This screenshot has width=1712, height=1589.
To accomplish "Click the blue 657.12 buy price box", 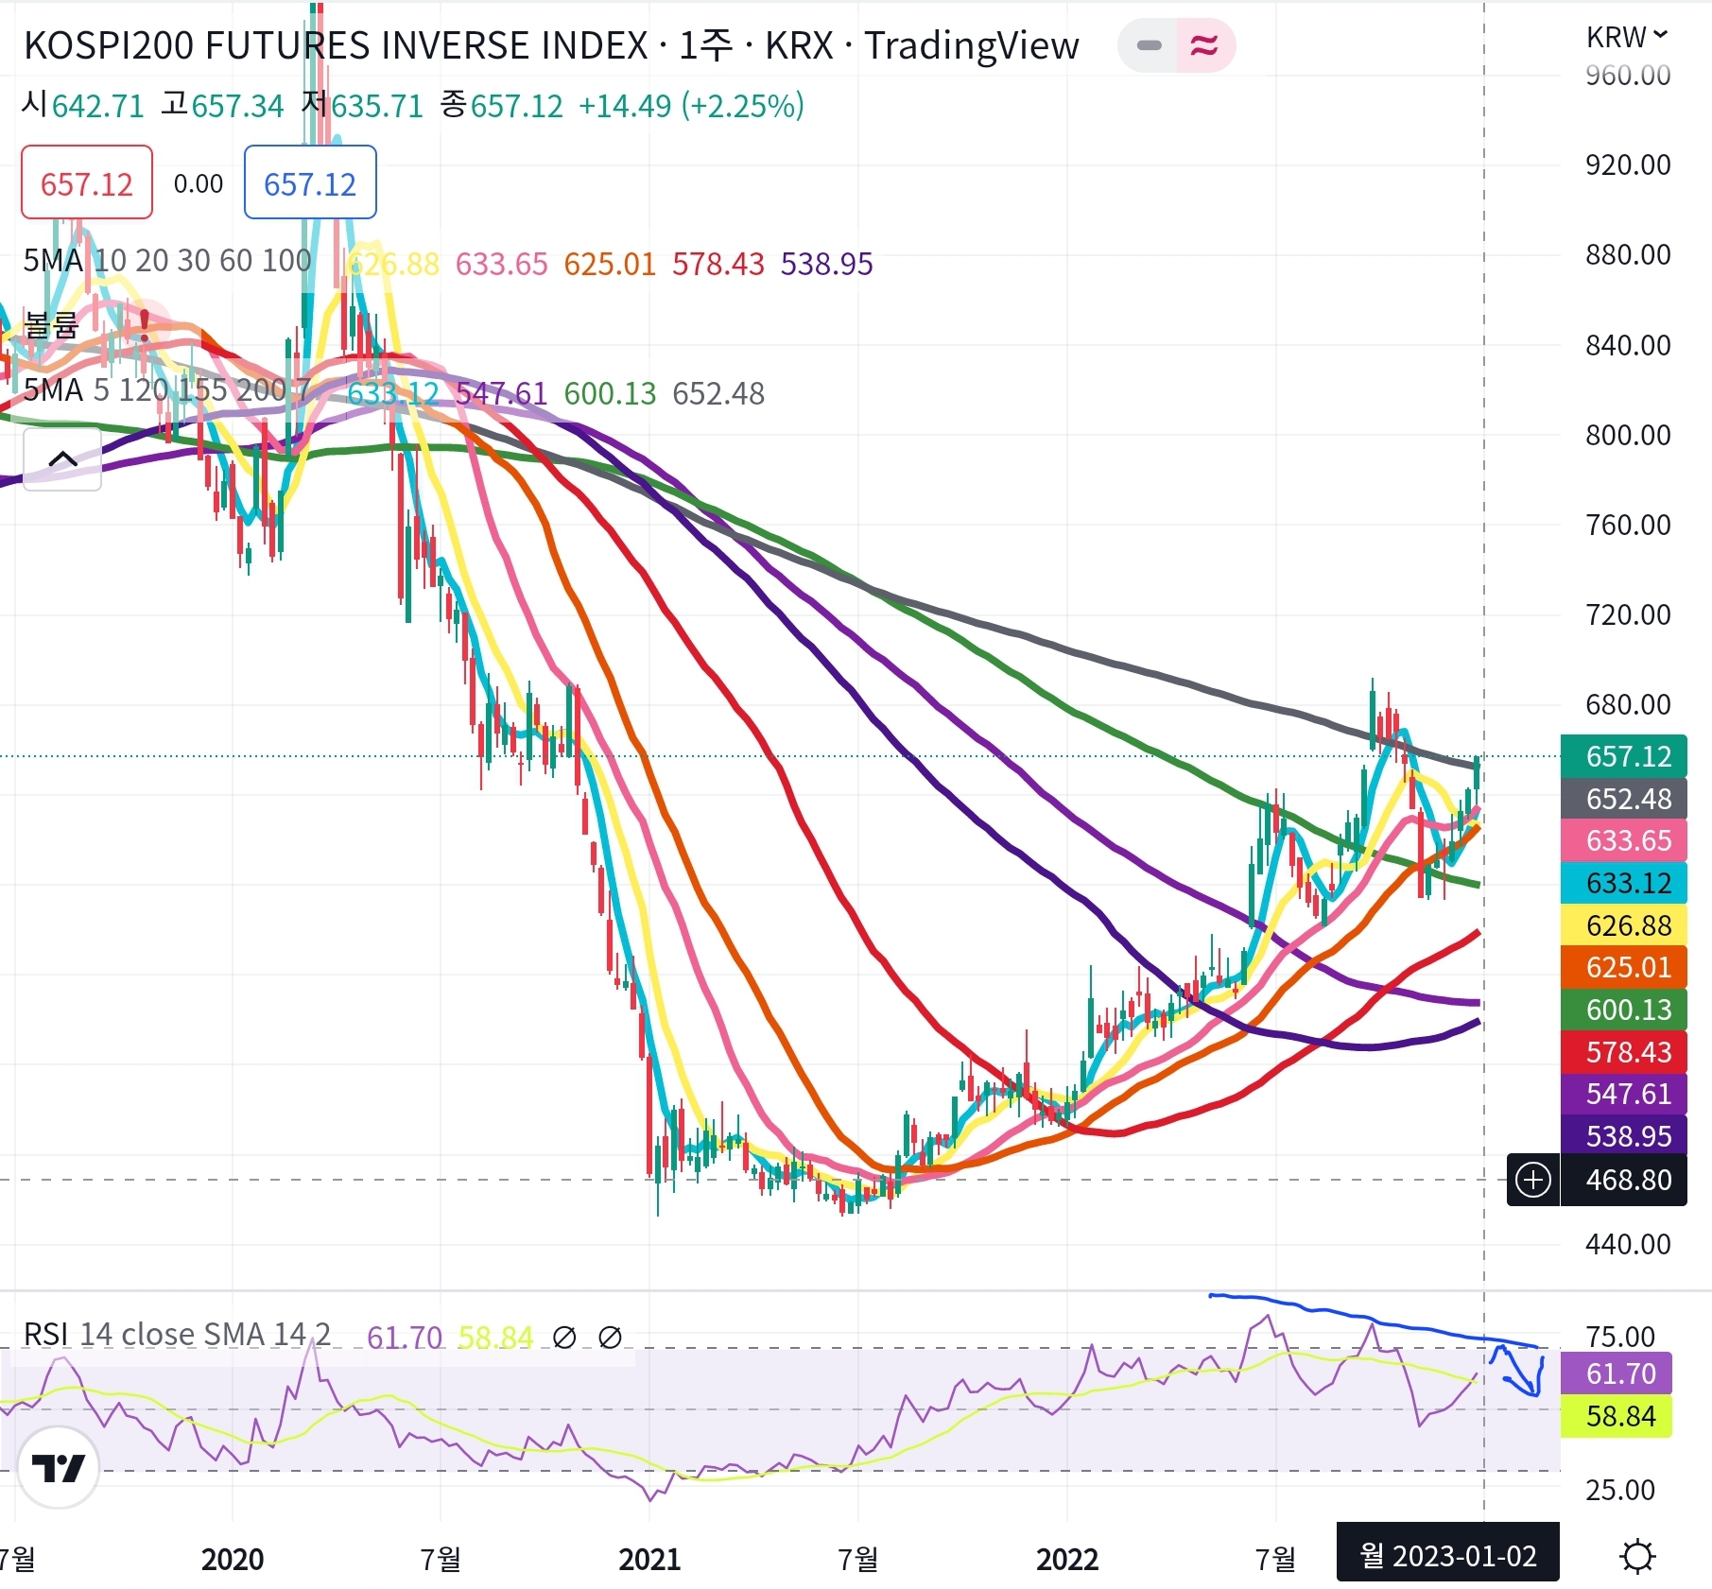I will click(x=310, y=182).
